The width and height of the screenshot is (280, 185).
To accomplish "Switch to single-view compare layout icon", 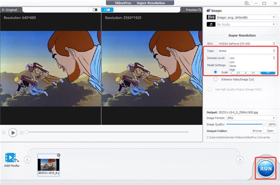I will tap(95, 10).
